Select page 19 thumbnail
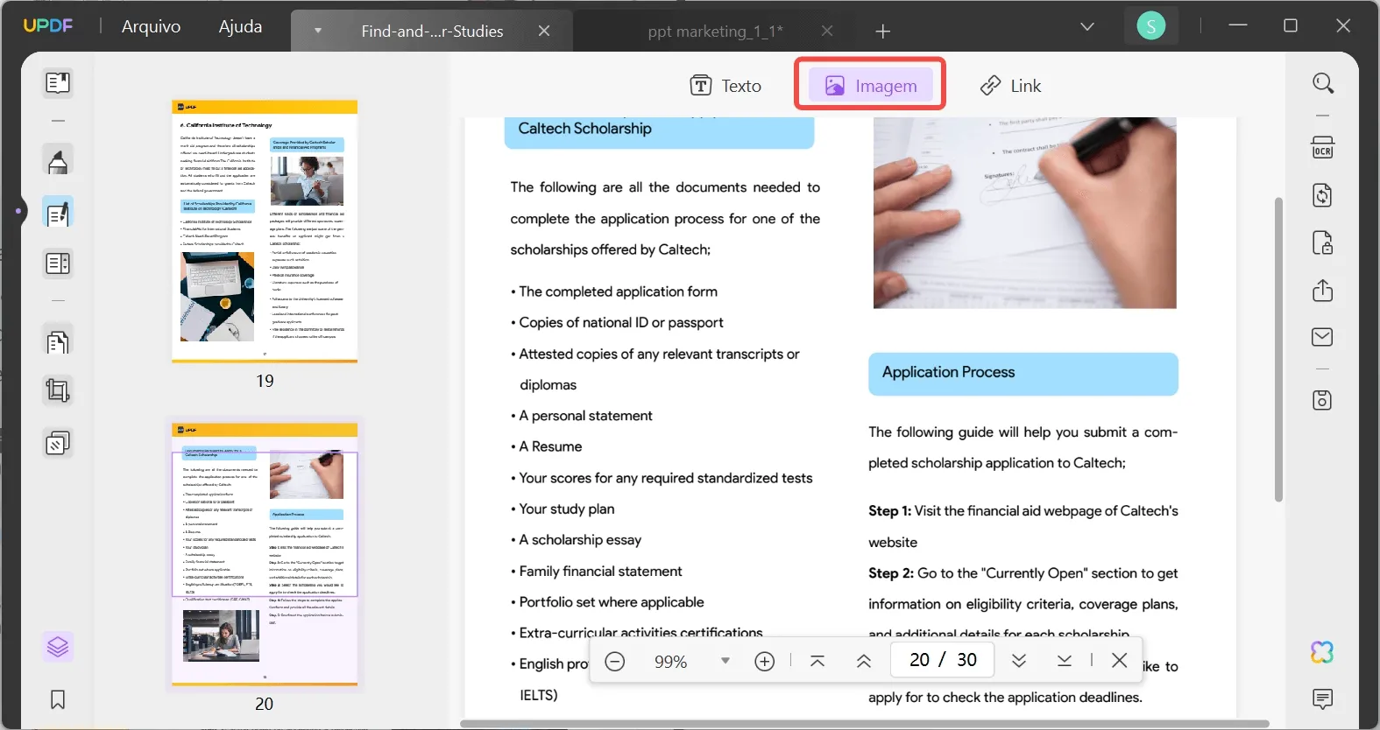1380x730 pixels. [265, 231]
